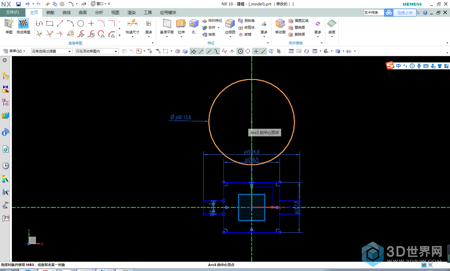Click the Sketch (草图) button
The height and width of the screenshot is (271, 450).
[x=9, y=26]
